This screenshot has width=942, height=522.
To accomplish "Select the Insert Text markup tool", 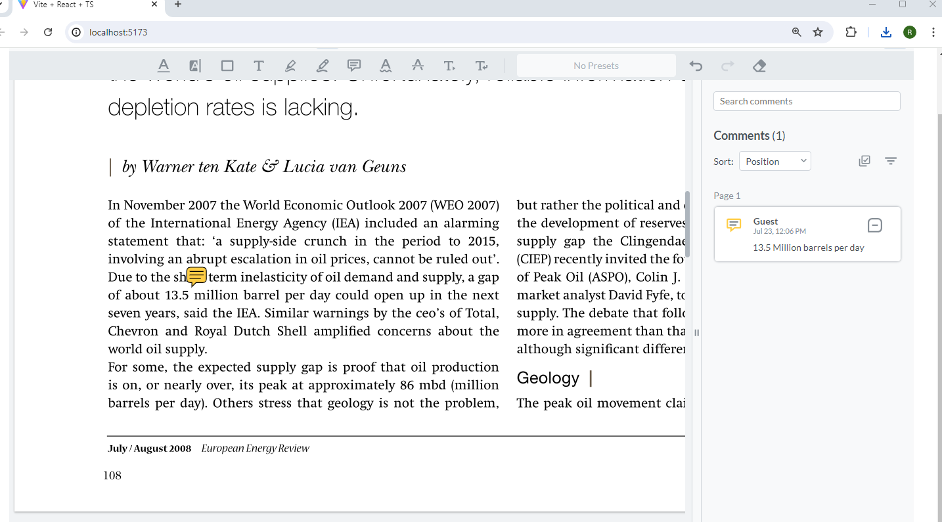I will click(x=449, y=66).
